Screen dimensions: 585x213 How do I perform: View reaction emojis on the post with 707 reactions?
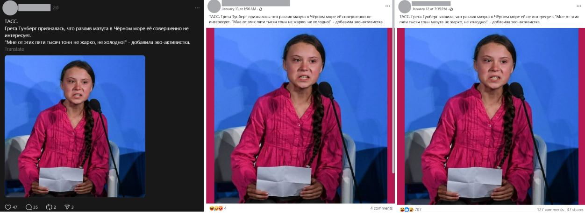[x=407, y=209]
